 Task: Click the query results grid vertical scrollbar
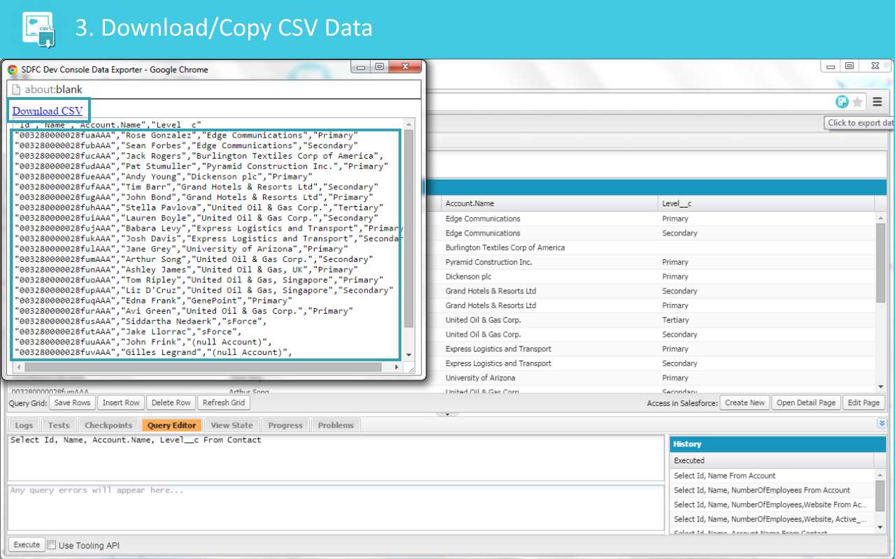pos(880,263)
